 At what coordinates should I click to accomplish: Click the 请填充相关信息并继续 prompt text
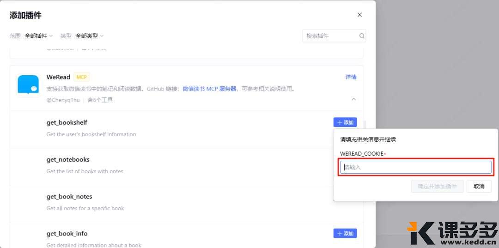coord(368,139)
